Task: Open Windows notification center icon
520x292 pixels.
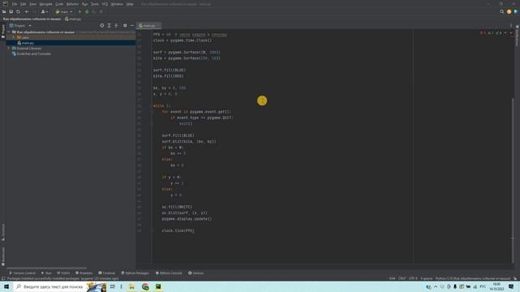Action: (x=511, y=286)
